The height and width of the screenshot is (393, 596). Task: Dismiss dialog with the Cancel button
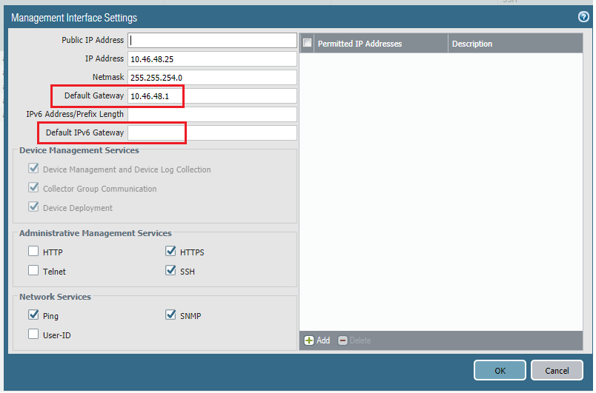coord(557,370)
